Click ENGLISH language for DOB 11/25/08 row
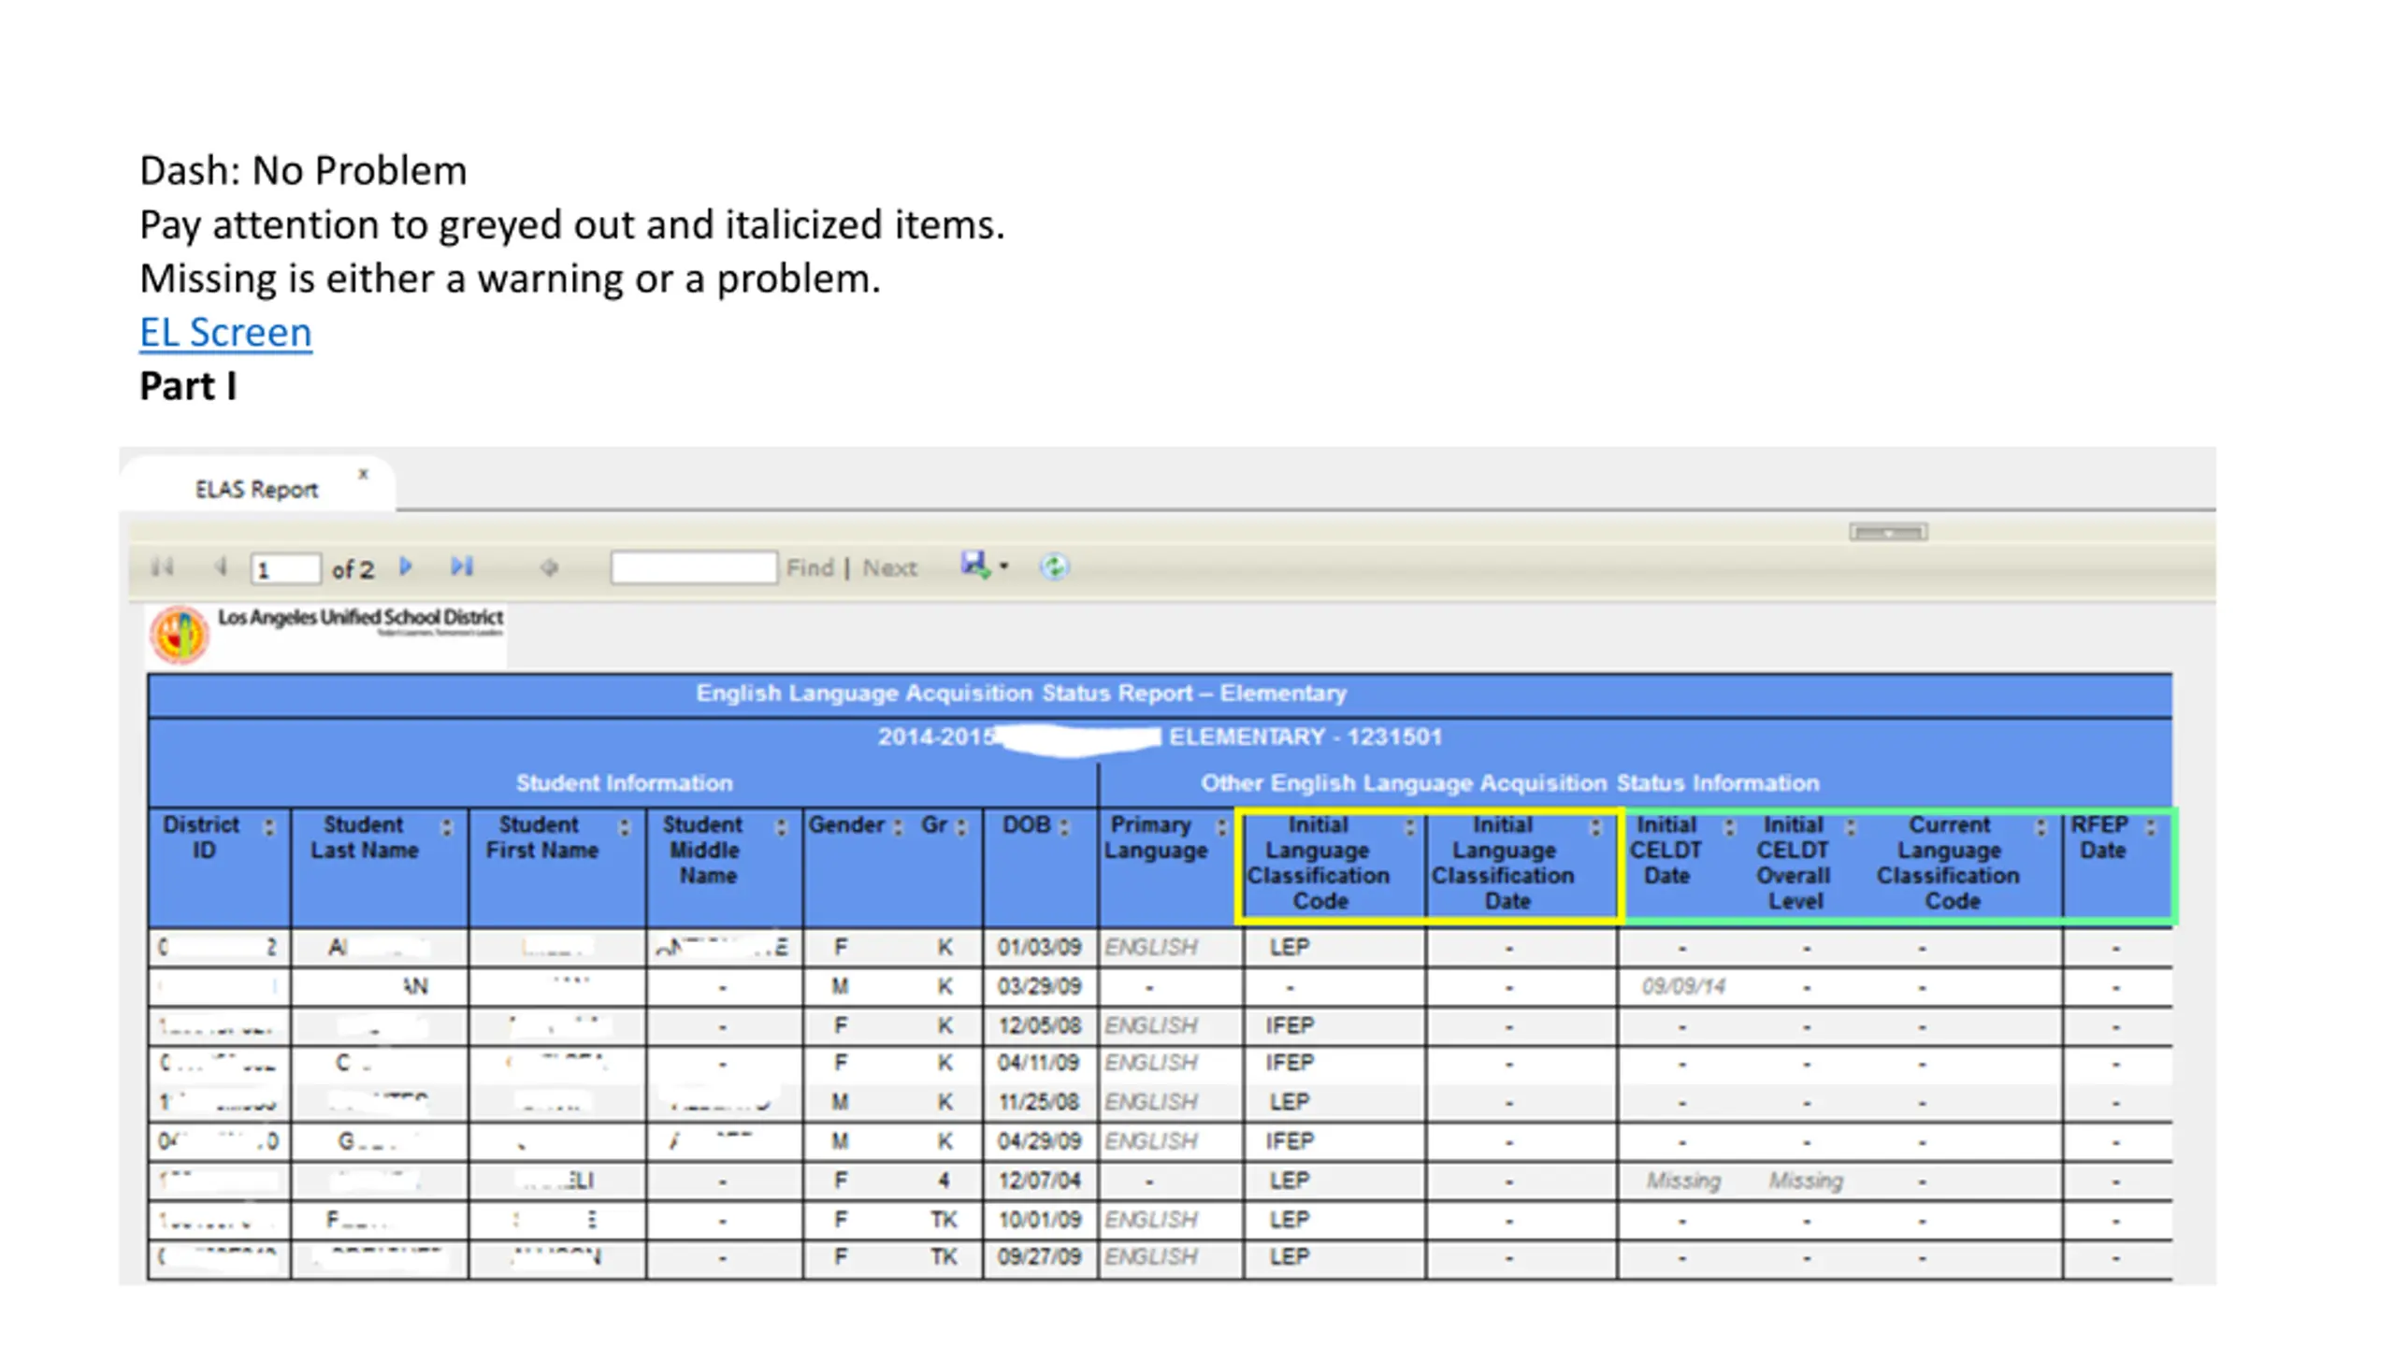Screen dimensions: 2394x1346 tap(1150, 1103)
